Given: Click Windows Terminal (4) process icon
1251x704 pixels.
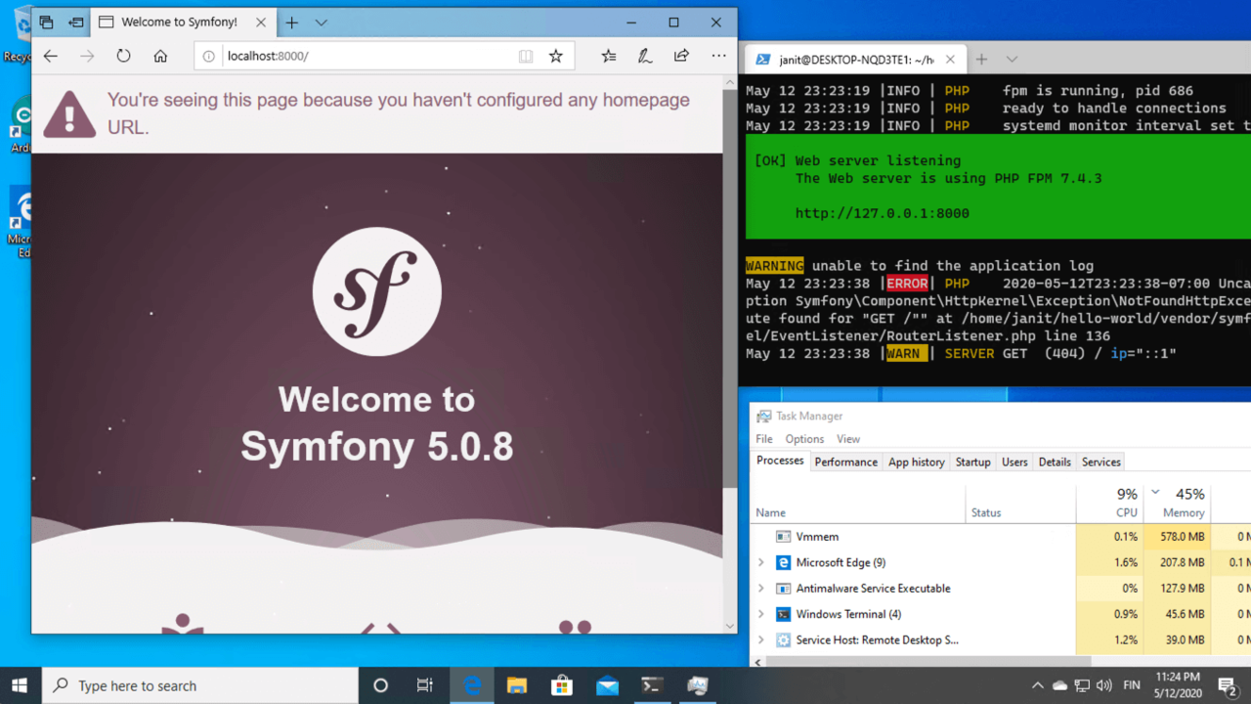Looking at the screenshot, I should click(x=783, y=614).
